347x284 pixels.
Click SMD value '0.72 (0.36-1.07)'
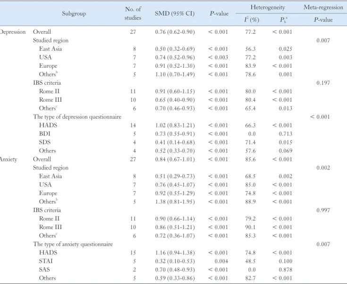tap(175, 235)
